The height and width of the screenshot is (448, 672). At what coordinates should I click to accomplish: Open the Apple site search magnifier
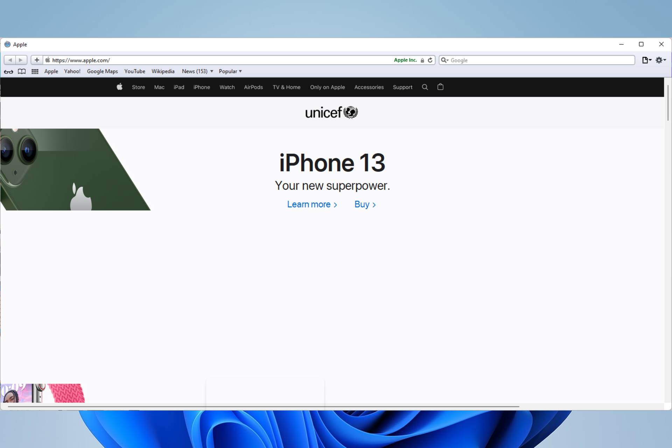[425, 87]
